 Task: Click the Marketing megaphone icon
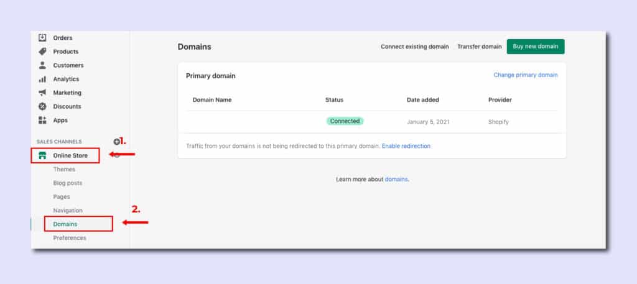42,93
